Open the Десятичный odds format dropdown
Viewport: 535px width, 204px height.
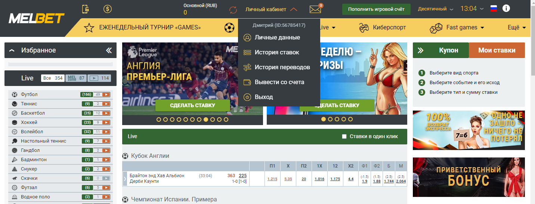[436, 9]
